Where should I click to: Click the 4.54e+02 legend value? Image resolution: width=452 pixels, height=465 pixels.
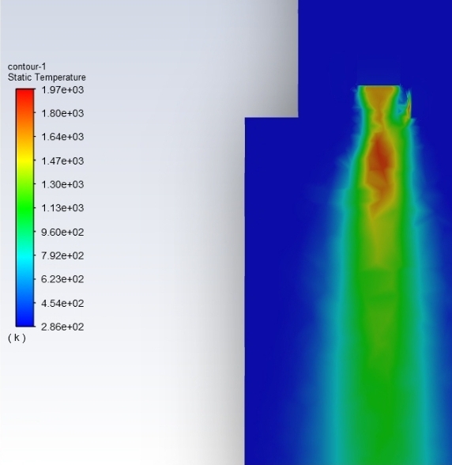62,303
